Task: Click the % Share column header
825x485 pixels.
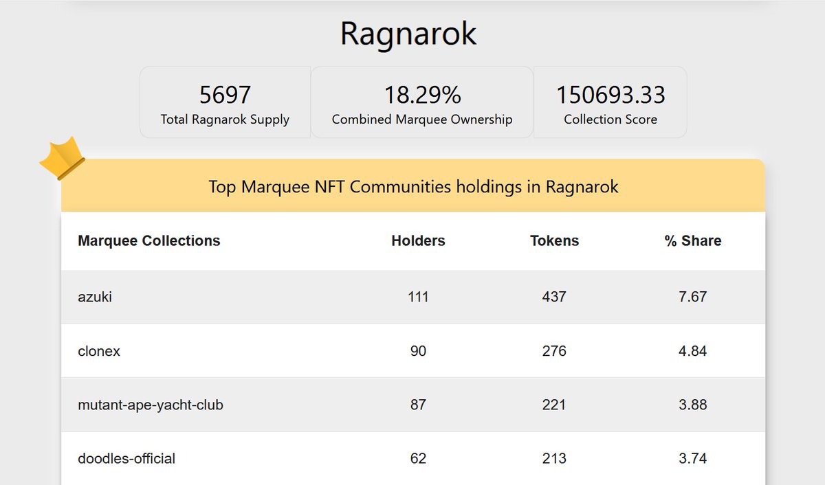Action: click(x=693, y=241)
